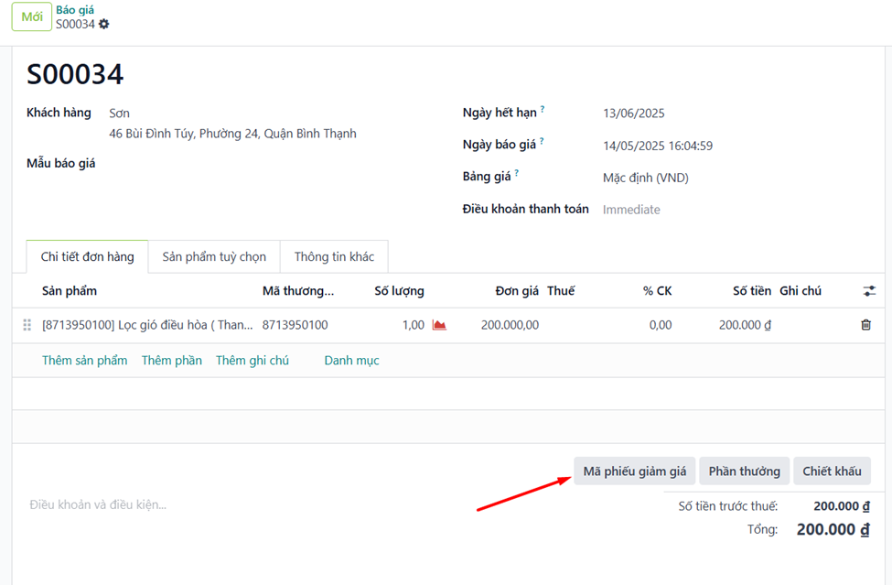Viewport: 892px width, 585px height.
Task: Click the gear icon next to S00034
Action: tap(104, 24)
